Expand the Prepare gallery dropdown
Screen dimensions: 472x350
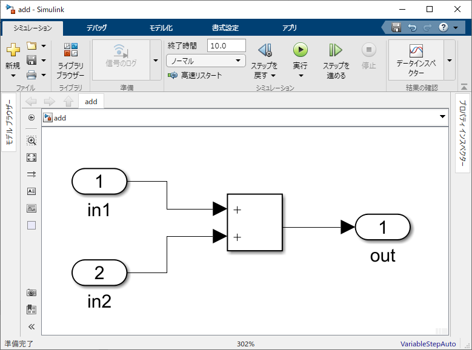[x=156, y=60]
